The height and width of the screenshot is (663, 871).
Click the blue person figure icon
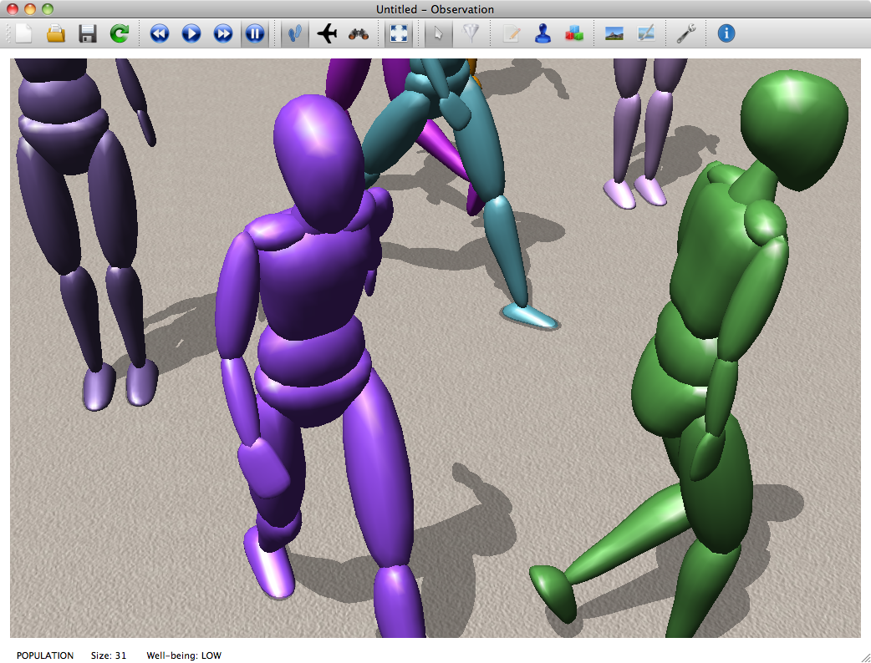[543, 33]
